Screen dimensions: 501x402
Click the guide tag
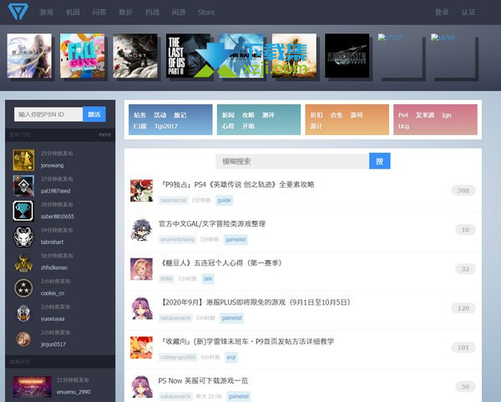[224, 200]
